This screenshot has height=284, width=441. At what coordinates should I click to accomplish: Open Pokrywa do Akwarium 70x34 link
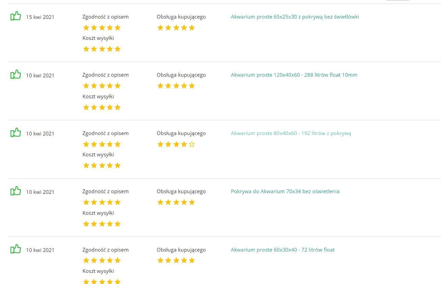pos(285,191)
